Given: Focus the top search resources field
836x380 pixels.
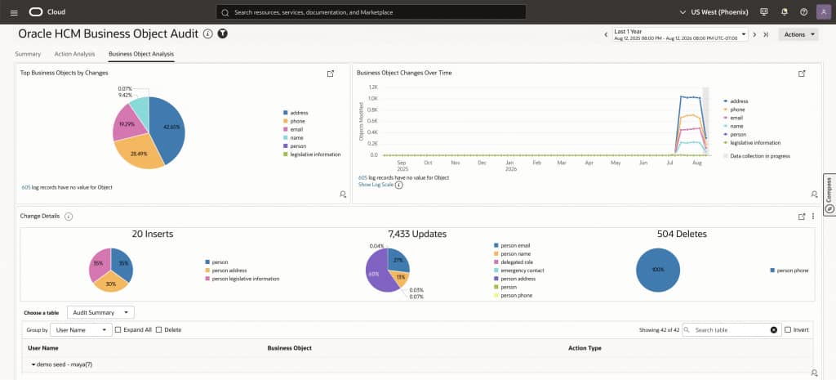Looking at the screenshot, I should (x=371, y=11).
